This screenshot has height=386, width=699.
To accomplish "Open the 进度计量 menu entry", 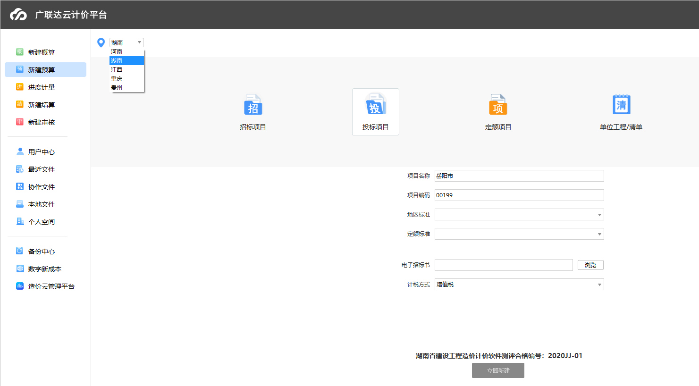I will click(x=42, y=87).
